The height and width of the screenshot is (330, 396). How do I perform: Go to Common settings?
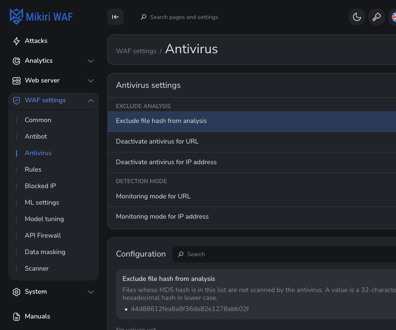[x=38, y=120]
